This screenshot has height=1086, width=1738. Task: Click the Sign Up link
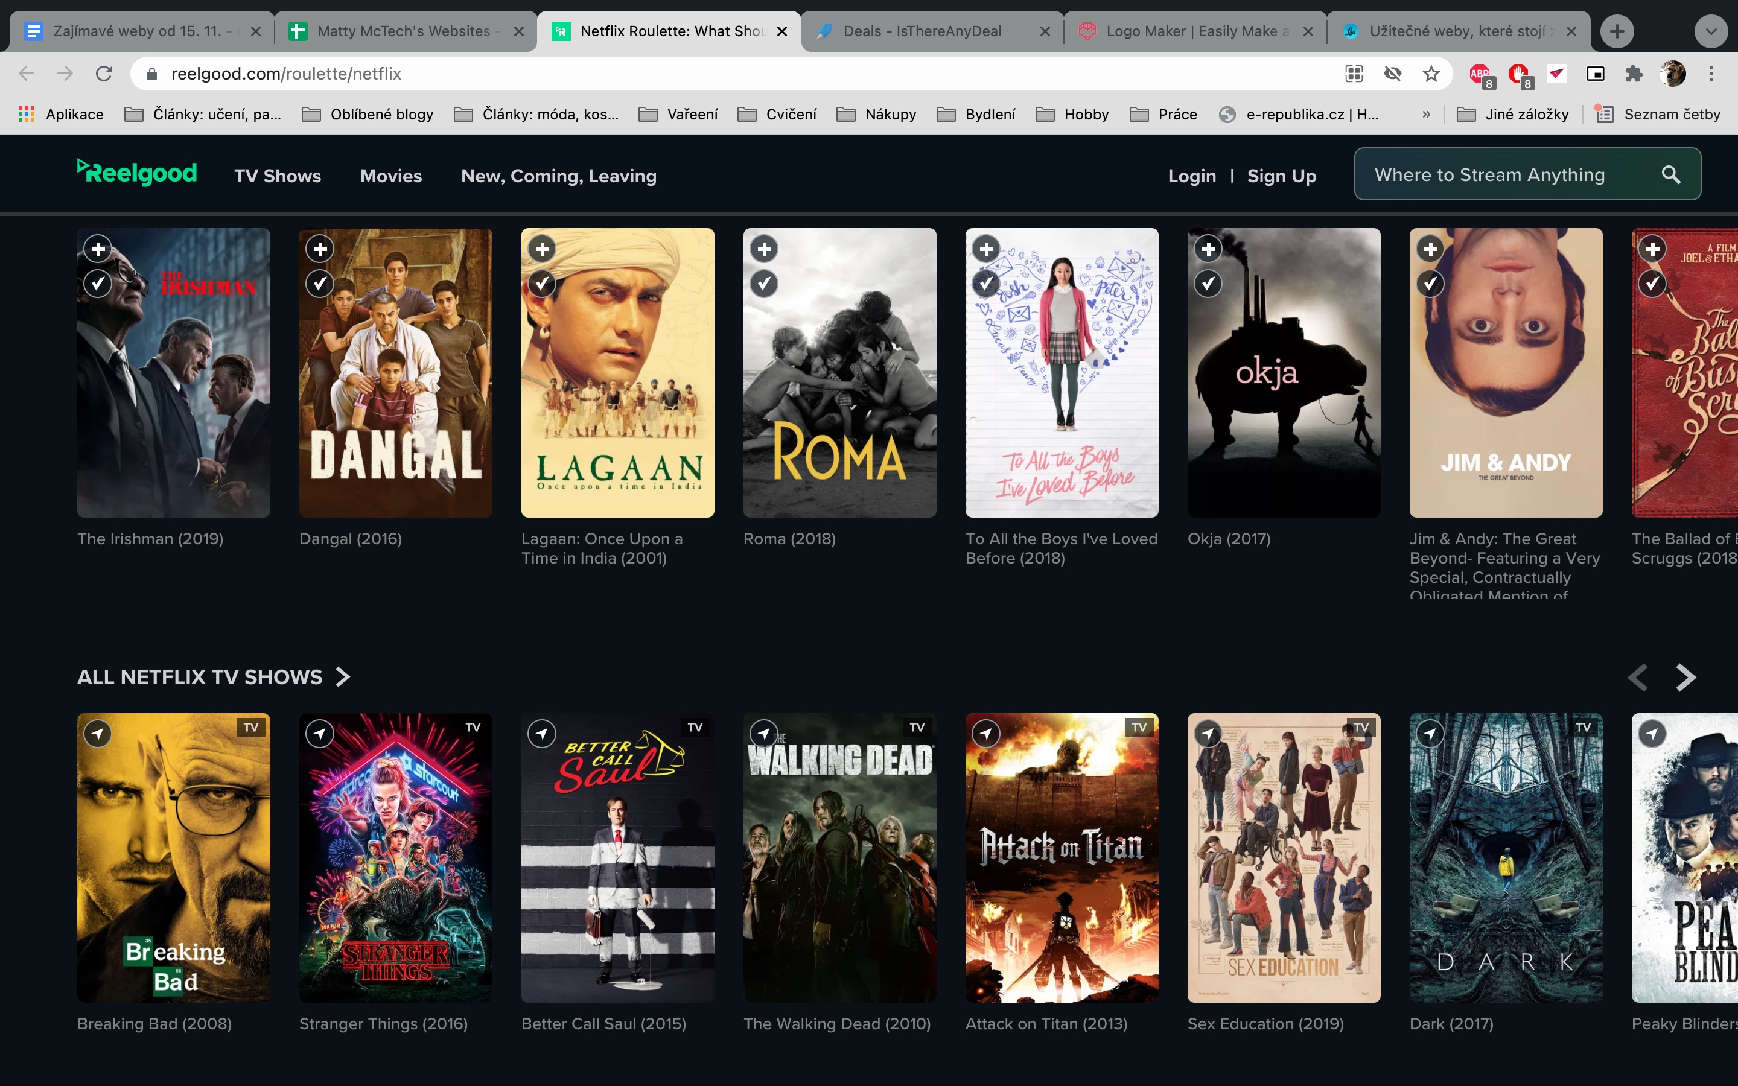(1281, 176)
